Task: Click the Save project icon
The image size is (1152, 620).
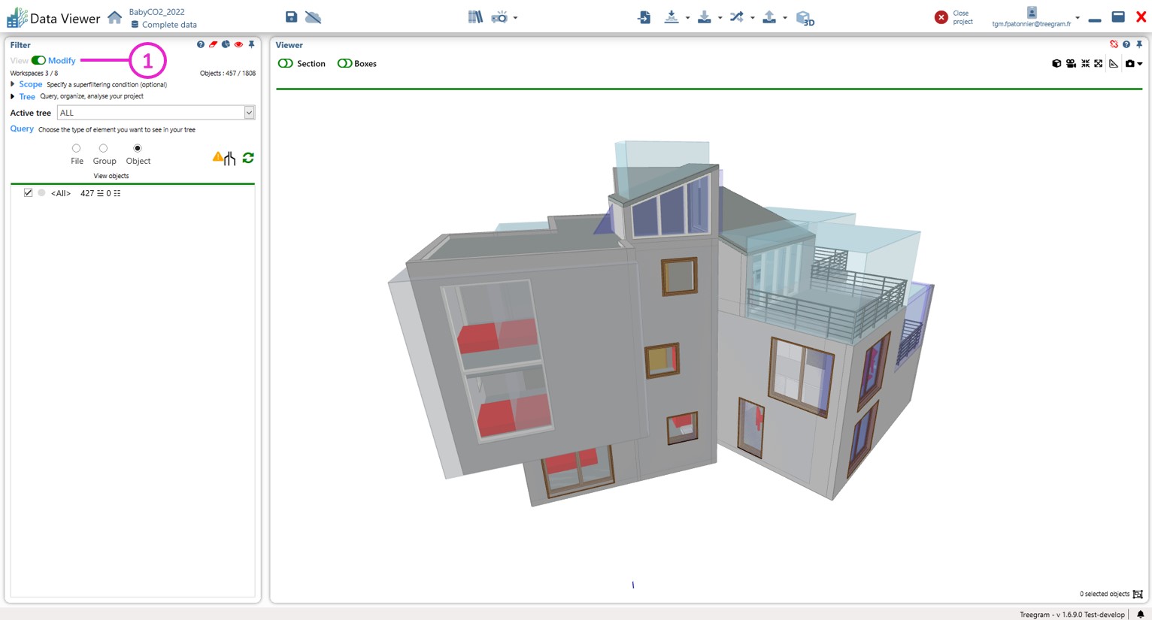Action: 291,17
